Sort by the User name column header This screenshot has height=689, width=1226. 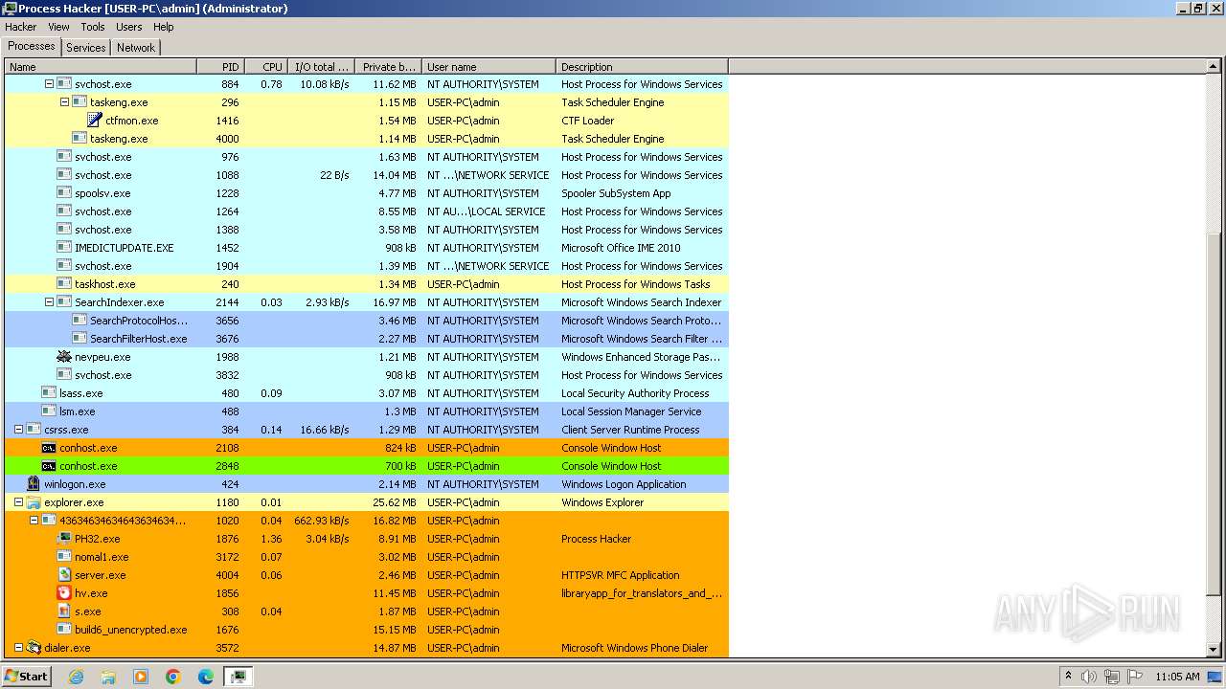point(488,67)
